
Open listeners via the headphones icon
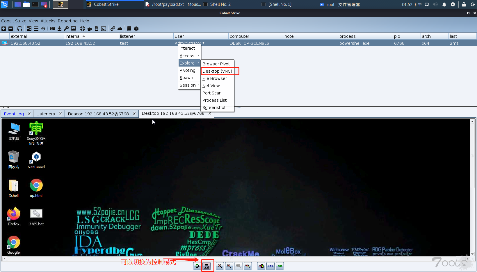20,28
